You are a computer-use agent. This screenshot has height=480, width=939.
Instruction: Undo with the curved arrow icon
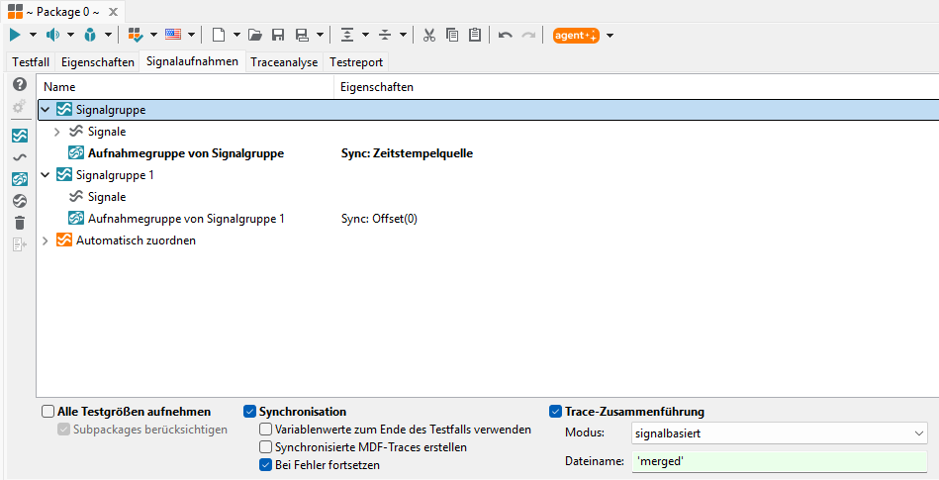[506, 36]
